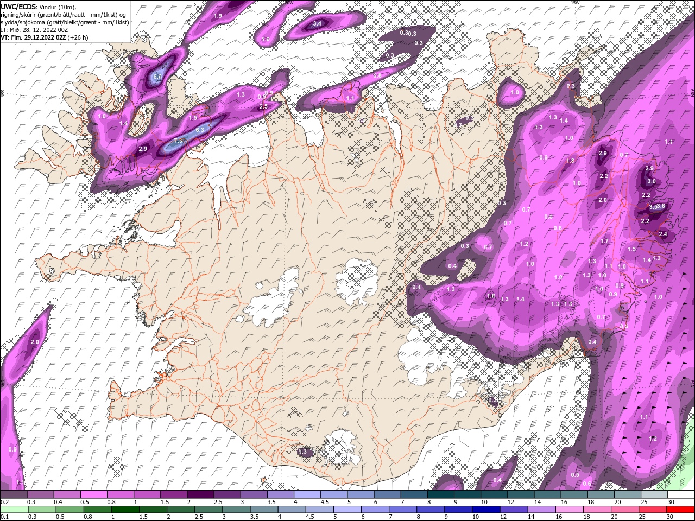Image resolution: width=695 pixels, height=521 pixels.
Task: Click the "rigning/skúrir" description line
Action: (64, 15)
